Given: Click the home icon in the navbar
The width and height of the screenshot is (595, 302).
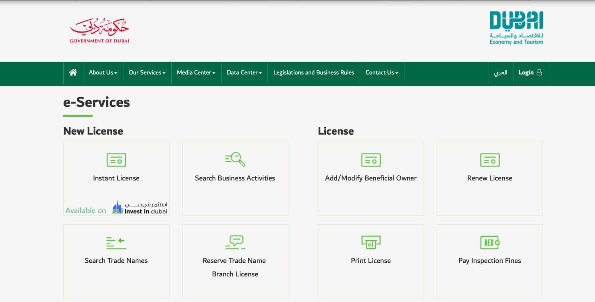Looking at the screenshot, I should pyautogui.click(x=72, y=72).
